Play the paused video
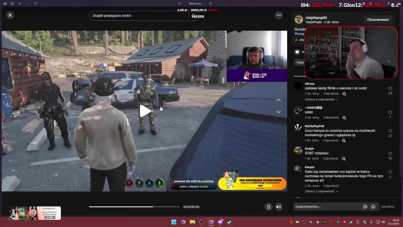Viewport: 403px width, 227px height. (145, 111)
